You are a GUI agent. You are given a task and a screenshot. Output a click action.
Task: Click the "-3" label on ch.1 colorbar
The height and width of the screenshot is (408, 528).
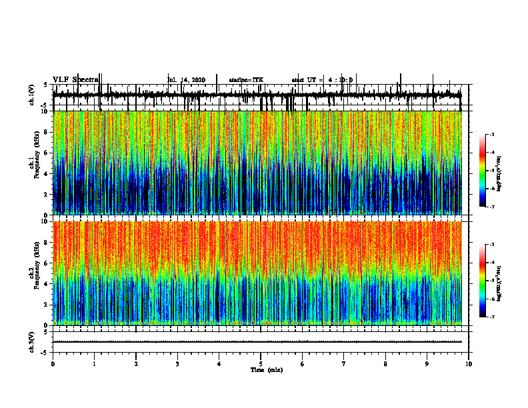492,135
